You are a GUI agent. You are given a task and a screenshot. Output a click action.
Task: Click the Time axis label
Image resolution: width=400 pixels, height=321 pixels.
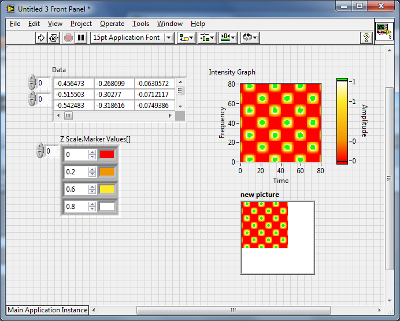click(x=280, y=181)
